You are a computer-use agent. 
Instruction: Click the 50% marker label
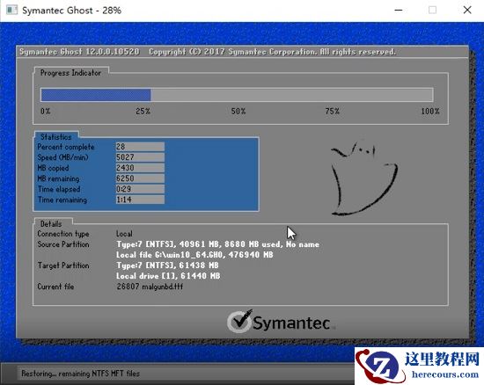coord(238,112)
